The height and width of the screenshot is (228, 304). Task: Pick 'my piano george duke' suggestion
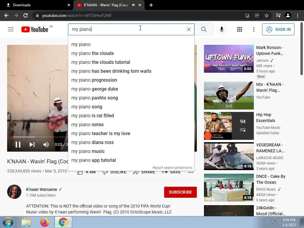[131, 89]
